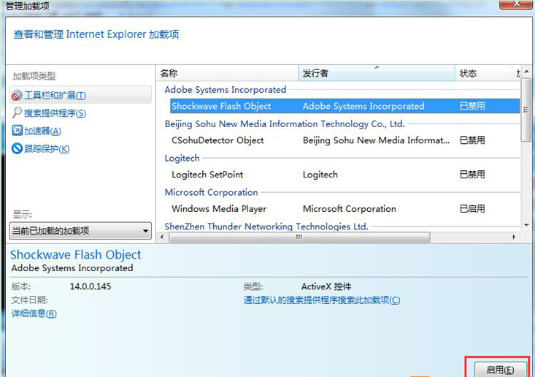Screen dimensions: 535x377
Task: Click the horizontal scrollbar left arrow
Action: 163,237
